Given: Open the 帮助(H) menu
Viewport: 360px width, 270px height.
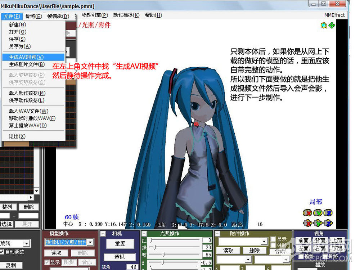Looking at the screenshot, I should click(x=153, y=15).
